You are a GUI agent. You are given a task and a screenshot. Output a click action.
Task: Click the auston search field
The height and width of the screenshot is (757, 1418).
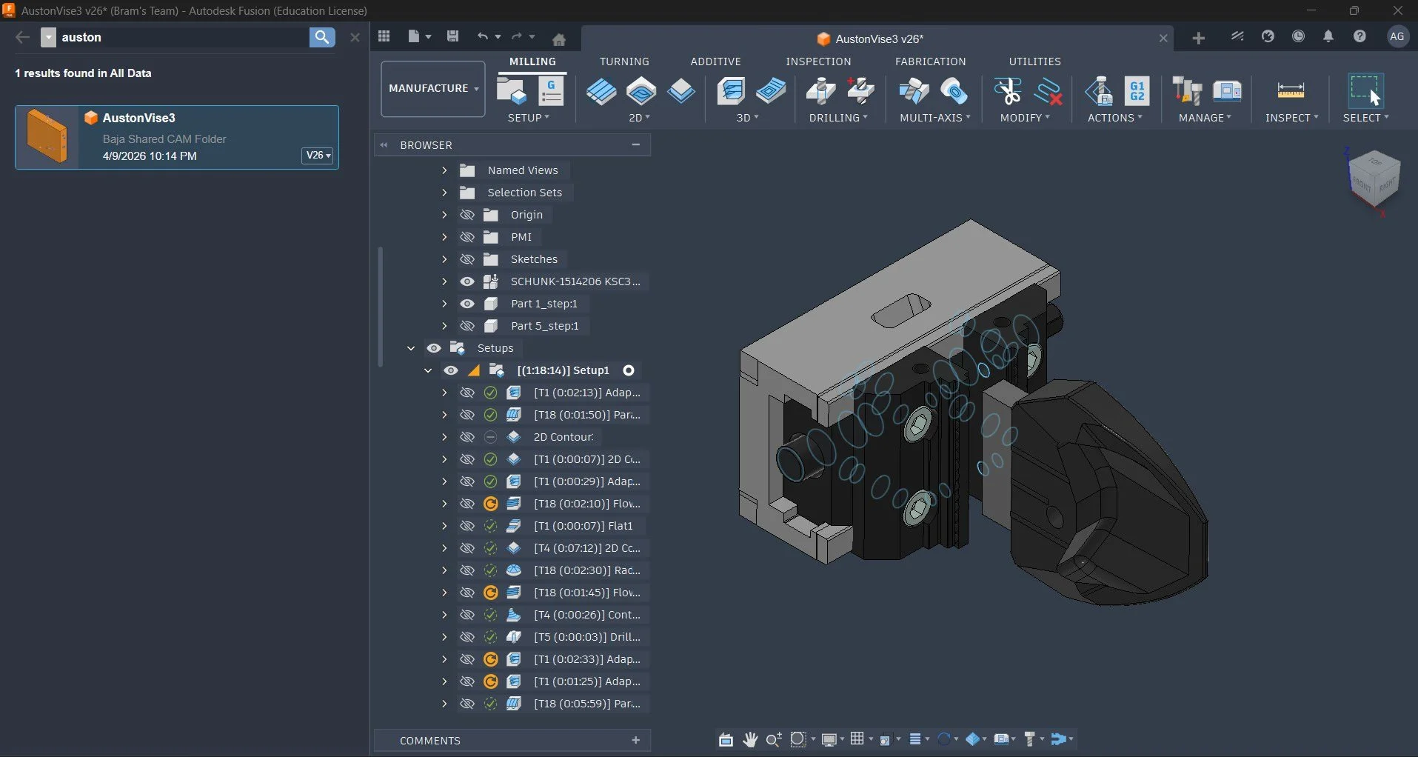coord(181,37)
